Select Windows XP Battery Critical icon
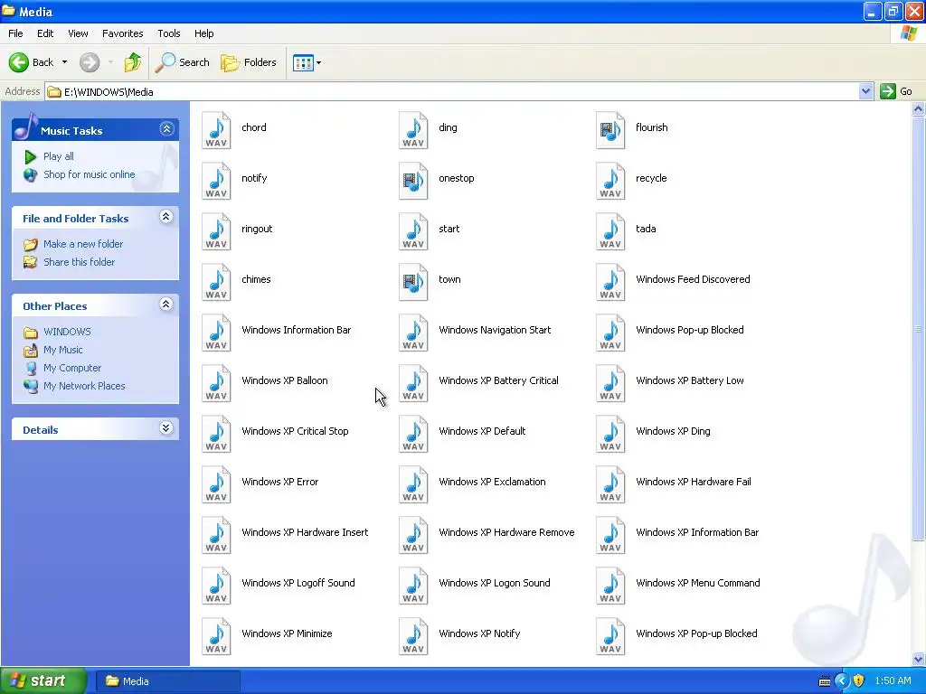Image resolution: width=926 pixels, height=694 pixels. click(413, 383)
